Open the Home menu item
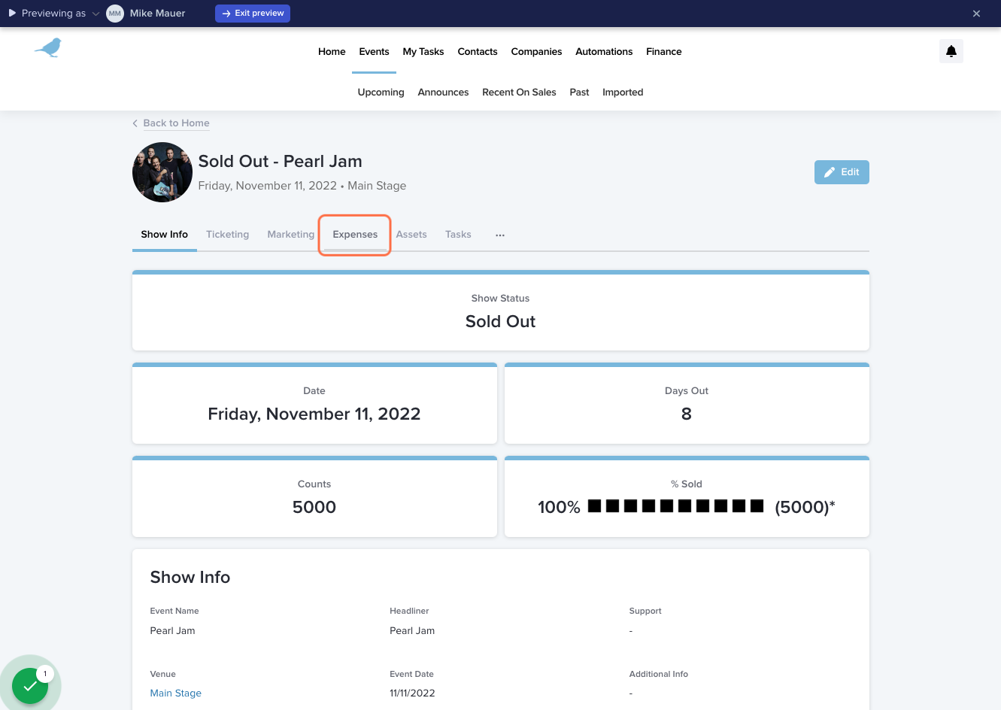1001x710 pixels. tap(332, 52)
